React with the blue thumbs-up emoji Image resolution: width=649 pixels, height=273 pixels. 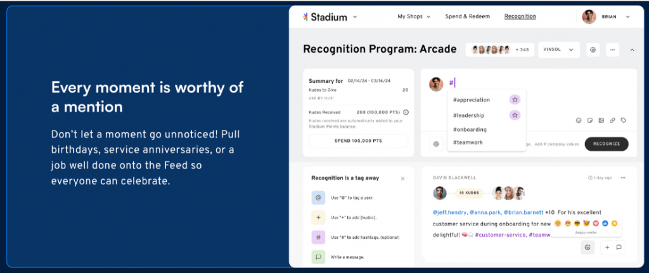605,224
